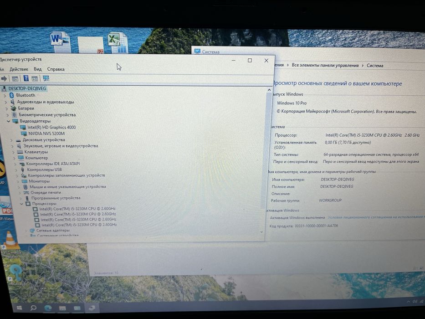Expand the Дисковые устройства node
Viewport: 425px width, 319px height.
point(11,140)
